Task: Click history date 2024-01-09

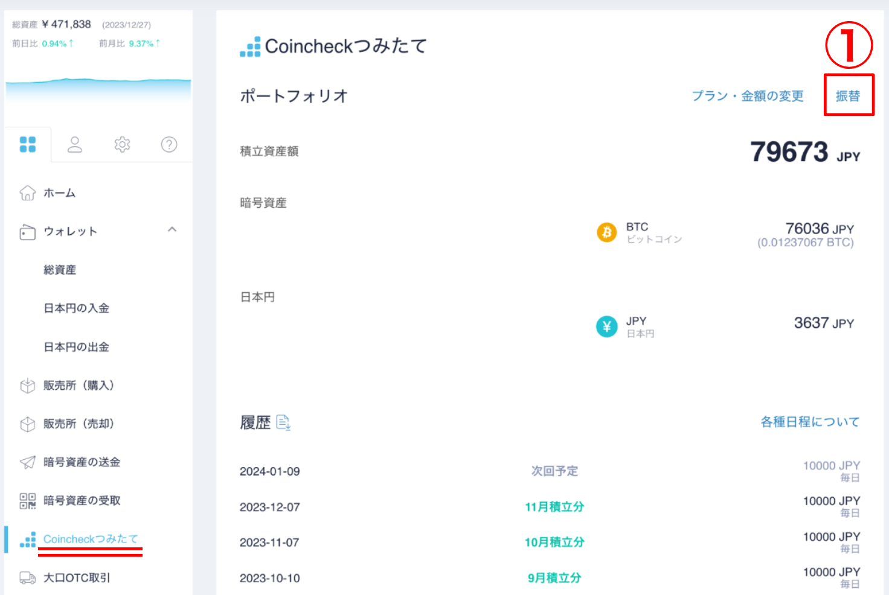Action: pyautogui.click(x=270, y=471)
